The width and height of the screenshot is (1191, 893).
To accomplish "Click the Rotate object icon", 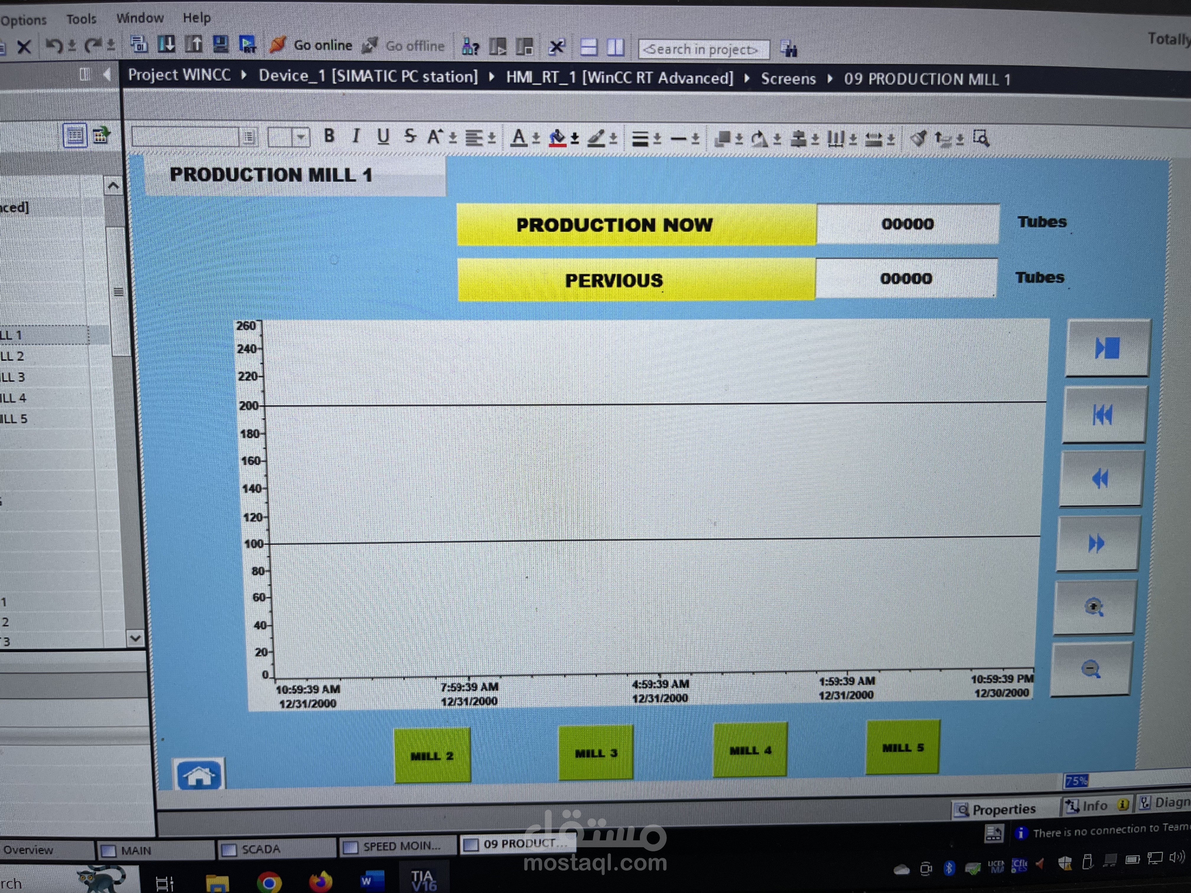I will click(x=760, y=139).
